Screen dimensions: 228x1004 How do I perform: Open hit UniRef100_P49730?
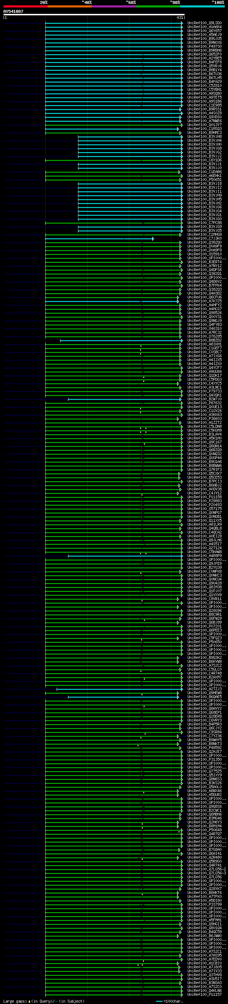tap(204, 46)
